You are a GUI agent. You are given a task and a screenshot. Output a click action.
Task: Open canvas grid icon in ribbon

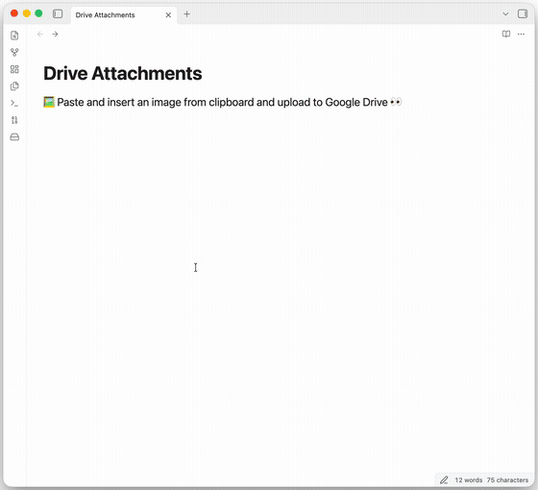click(x=14, y=69)
